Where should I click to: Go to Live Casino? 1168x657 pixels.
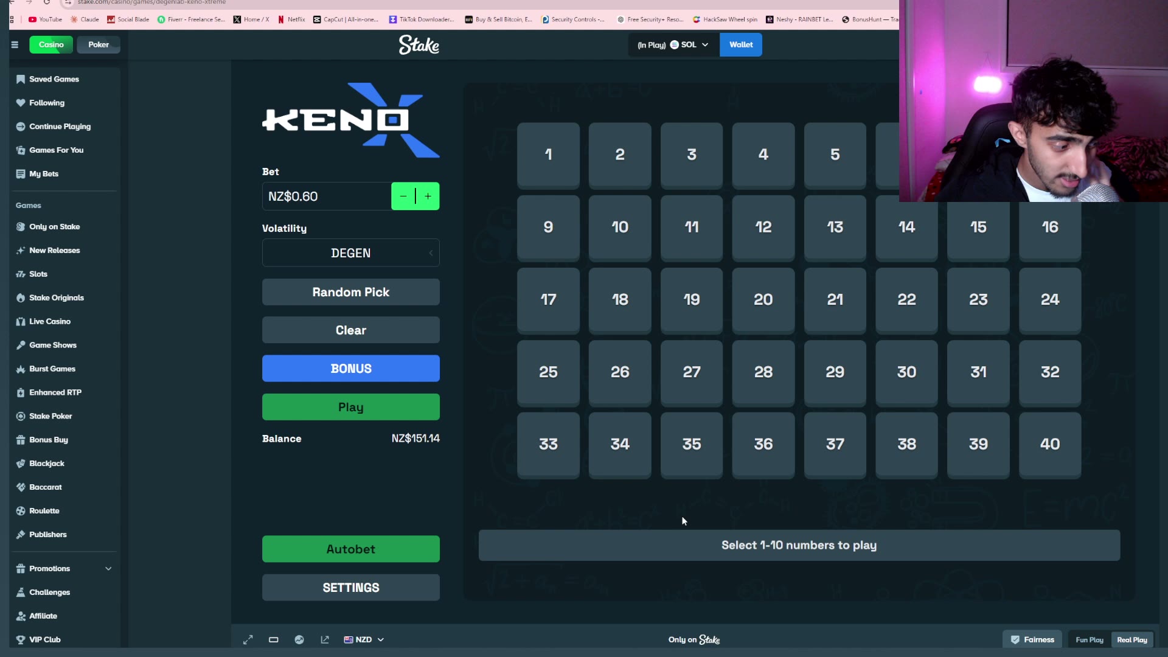pyautogui.click(x=49, y=322)
